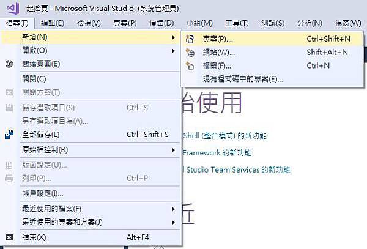Open the 專案(P) menu in menu bar
The height and width of the screenshot is (249, 367).
pyautogui.click(x=125, y=23)
